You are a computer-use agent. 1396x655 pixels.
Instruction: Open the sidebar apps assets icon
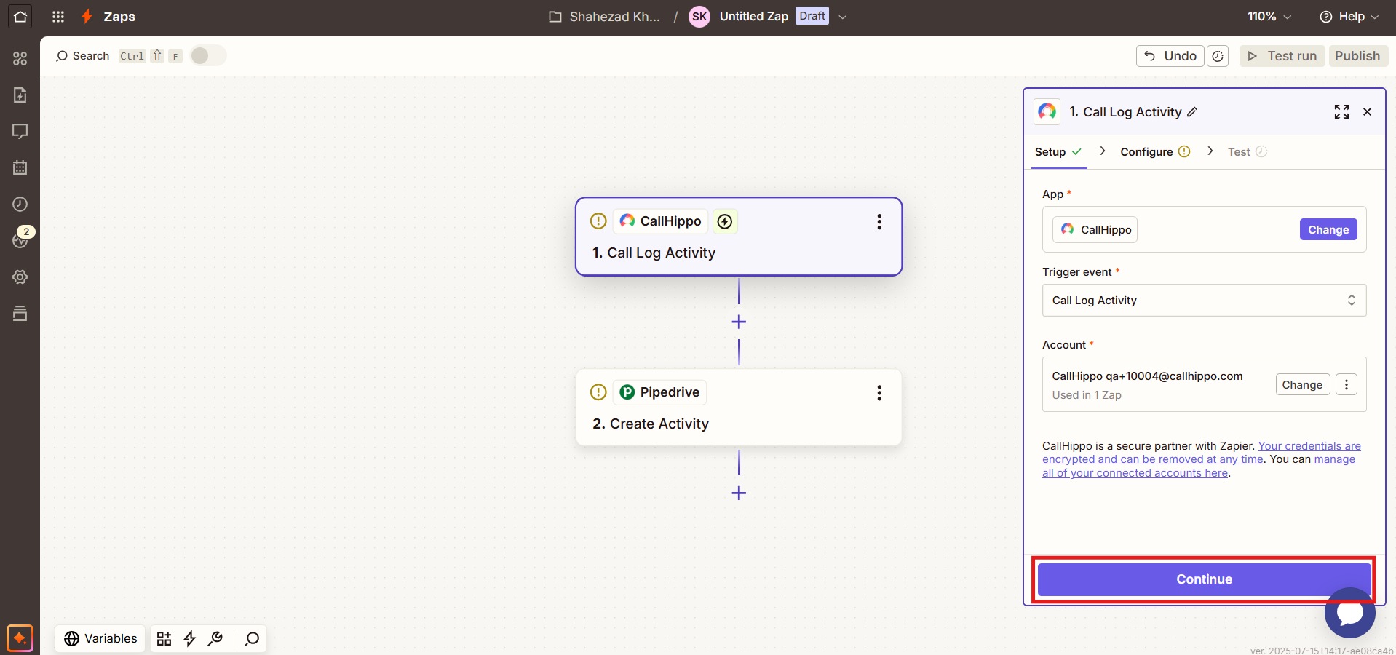click(20, 58)
